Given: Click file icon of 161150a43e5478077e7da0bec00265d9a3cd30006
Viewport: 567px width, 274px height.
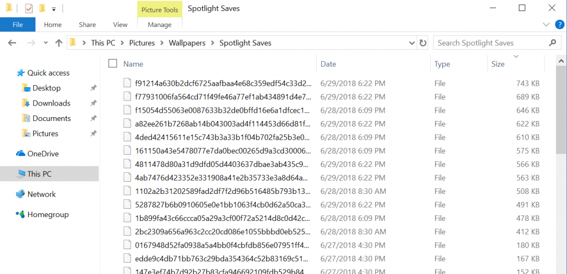Looking at the screenshot, I should click(x=127, y=151).
